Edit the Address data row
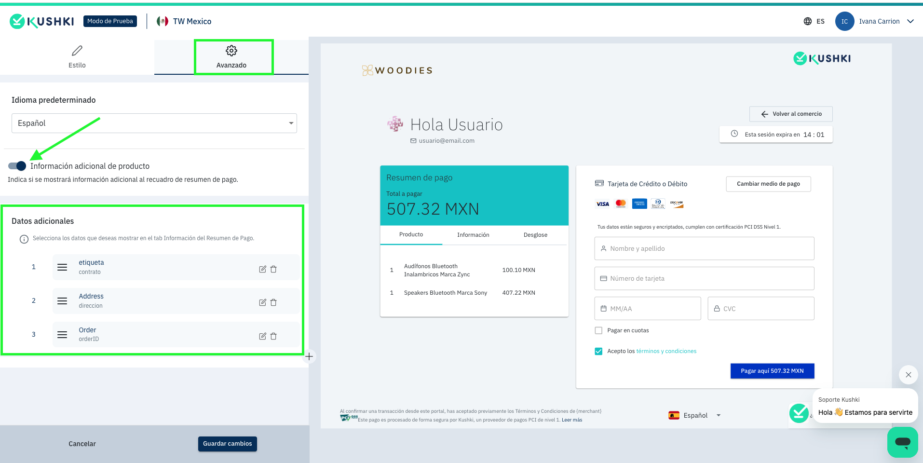 262,302
